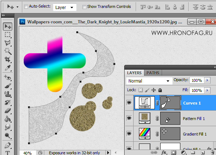Viewport: 216px width, 155px height.
Task: Select the Brush tool
Action: (x=8, y=86)
